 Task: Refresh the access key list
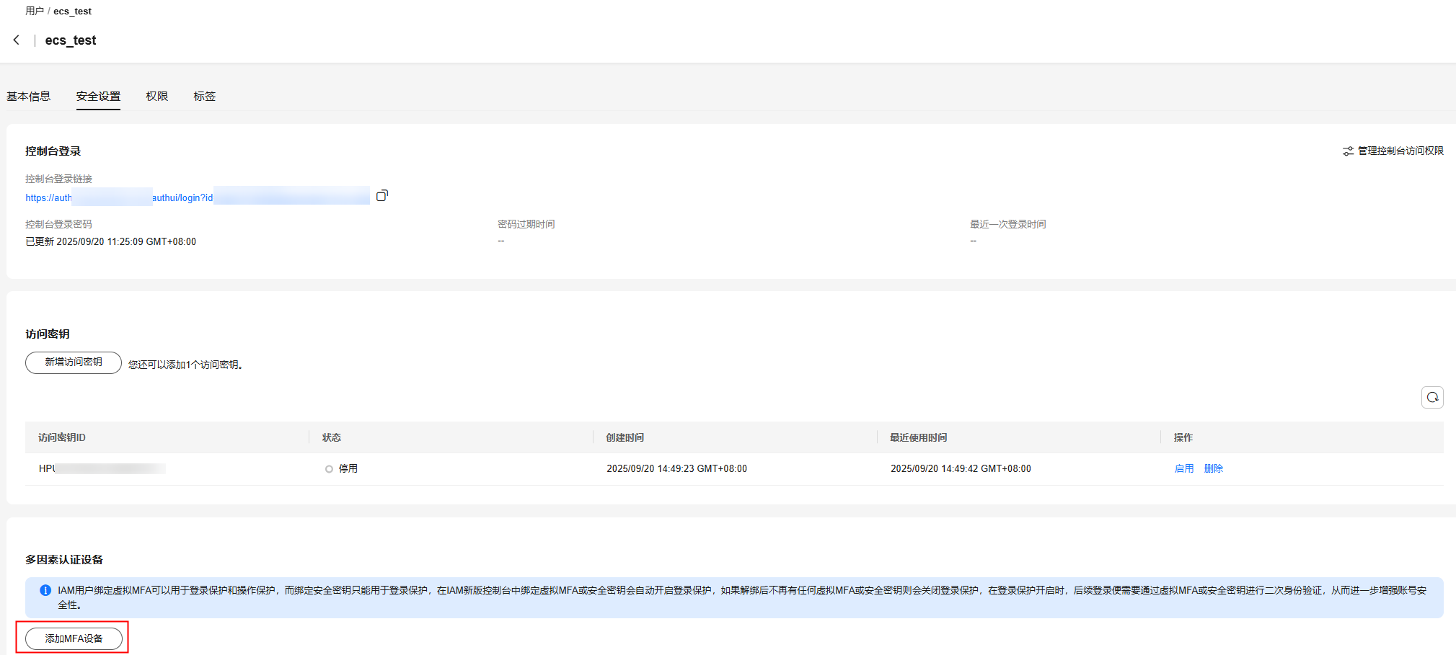pos(1431,397)
